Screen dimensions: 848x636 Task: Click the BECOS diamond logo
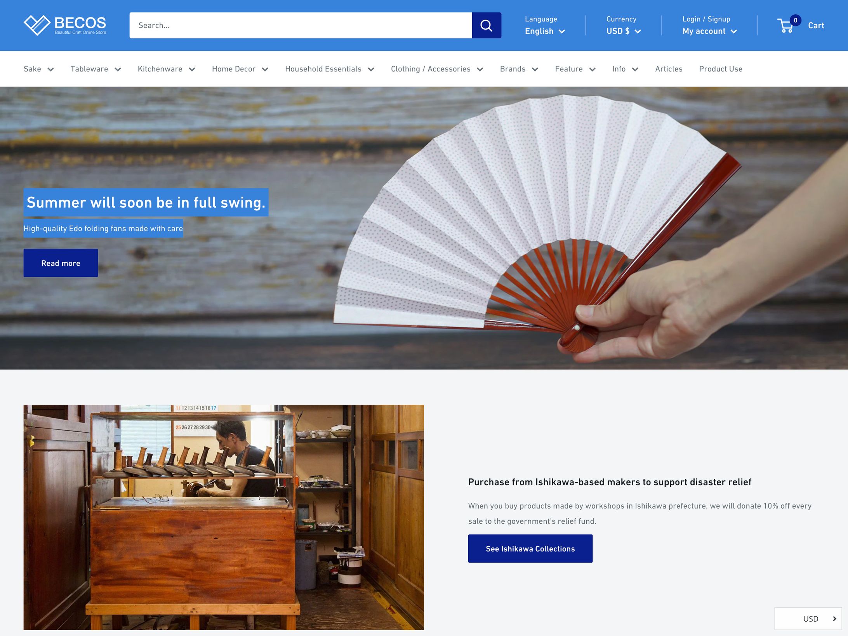37,25
